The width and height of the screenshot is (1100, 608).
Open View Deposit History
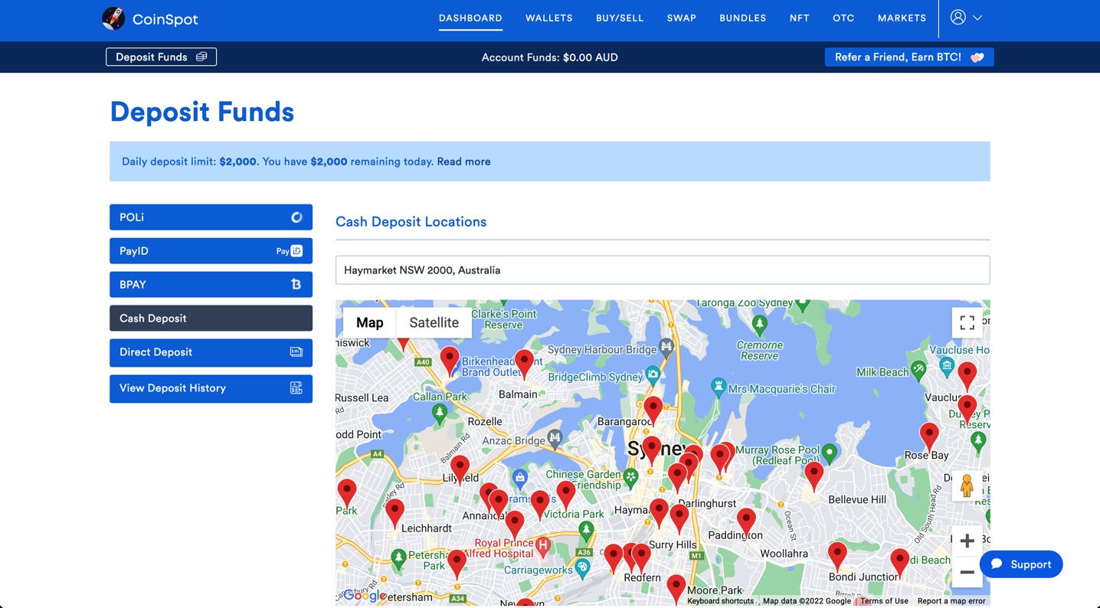[211, 388]
